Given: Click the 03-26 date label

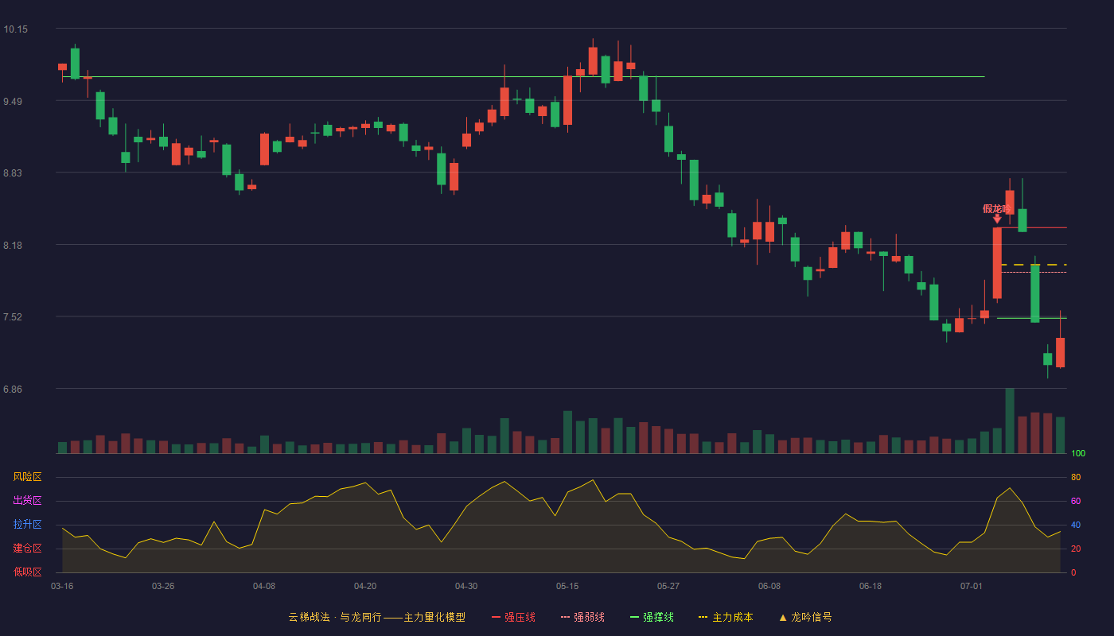Looking at the screenshot, I should (163, 586).
